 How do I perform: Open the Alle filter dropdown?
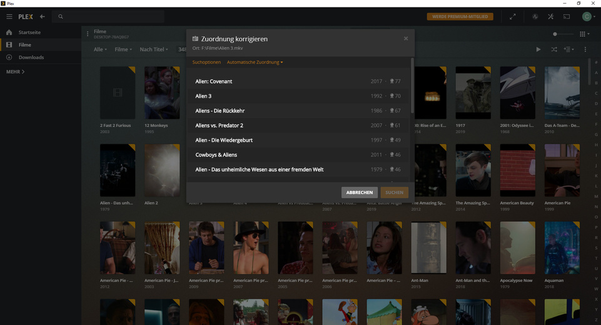pyautogui.click(x=101, y=49)
